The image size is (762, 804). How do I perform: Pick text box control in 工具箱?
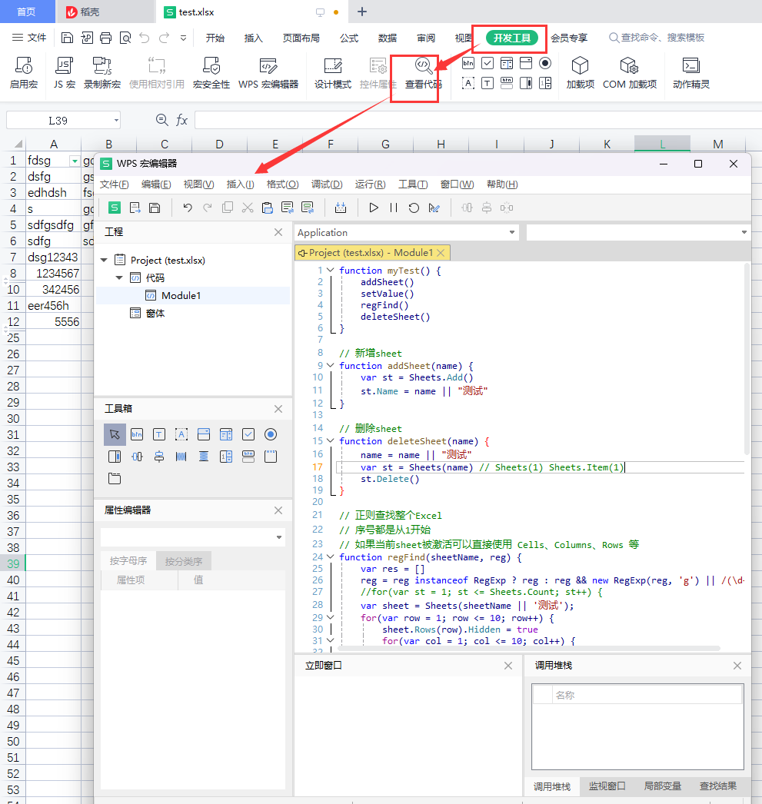(159, 435)
